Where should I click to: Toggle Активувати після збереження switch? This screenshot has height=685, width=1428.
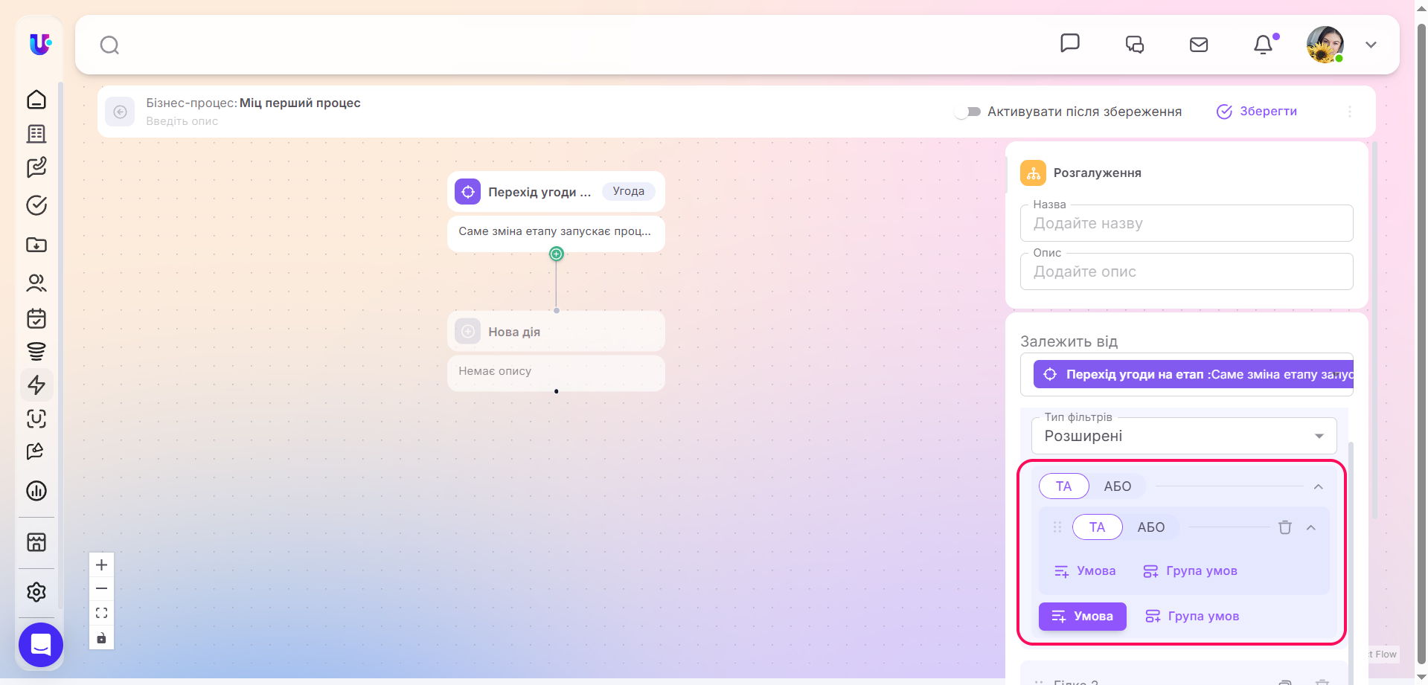pyautogui.click(x=967, y=112)
